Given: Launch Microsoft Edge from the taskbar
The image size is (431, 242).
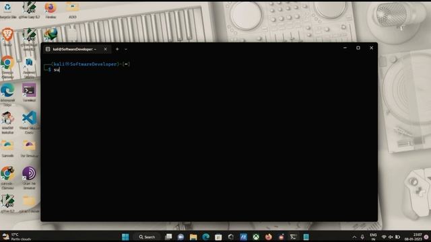Looking at the screenshot, I should click(x=206, y=237).
